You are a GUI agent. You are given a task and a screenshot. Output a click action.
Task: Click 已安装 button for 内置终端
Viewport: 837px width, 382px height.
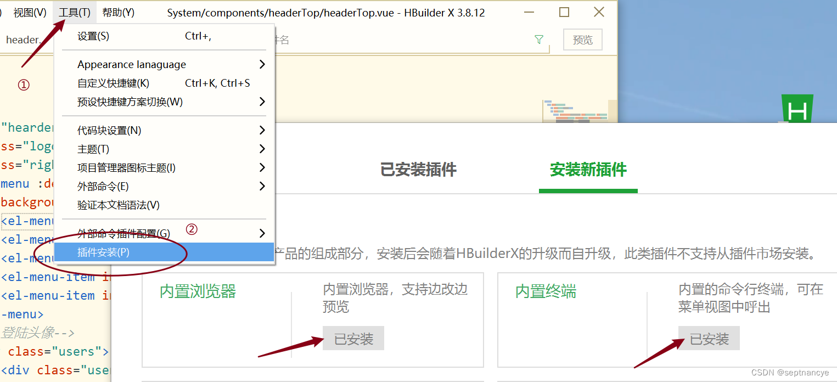tap(709, 339)
